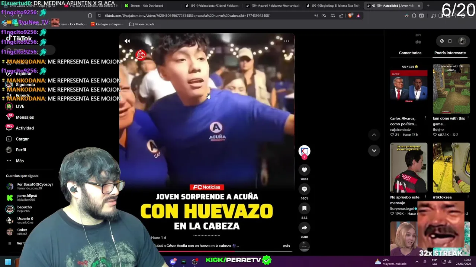This screenshot has height=267, width=476.
Task: Like the video with the heart icon
Action: 304,170
